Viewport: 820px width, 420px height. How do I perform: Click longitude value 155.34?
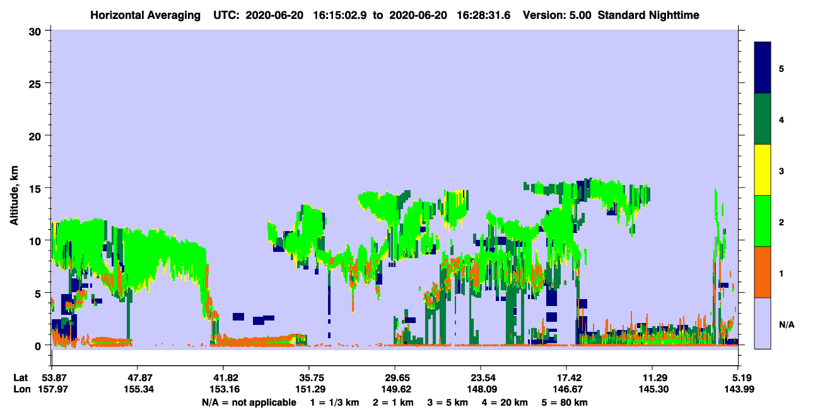click(x=138, y=389)
